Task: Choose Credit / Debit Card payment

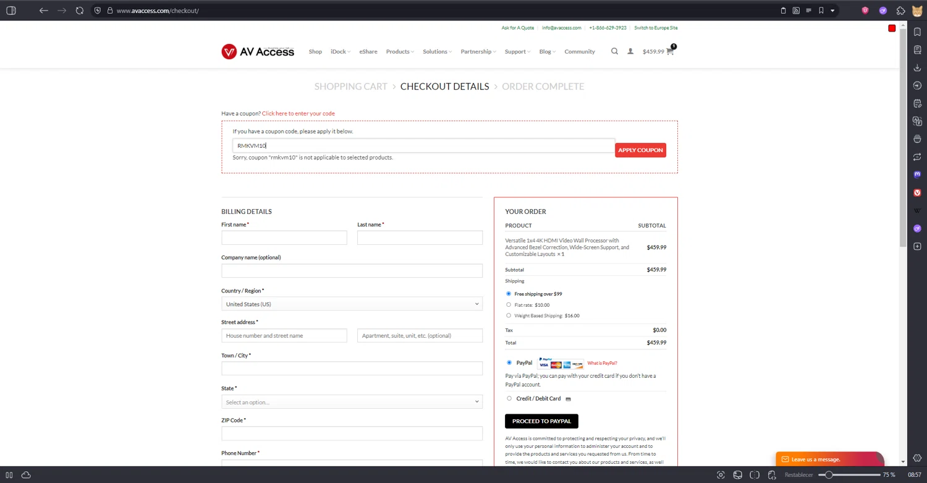Action: 509,398
